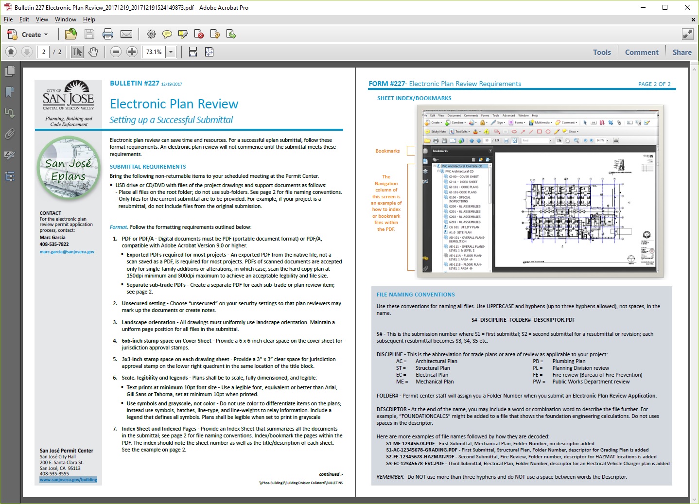Zoom out with minus button
Viewport: 699px width, 504px height.
[116, 52]
